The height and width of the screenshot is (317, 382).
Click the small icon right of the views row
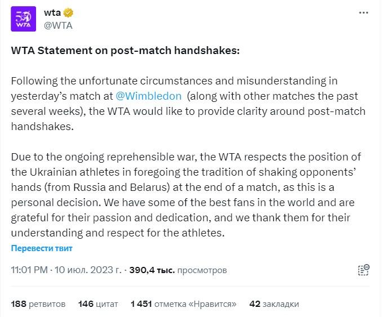coord(363,270)
